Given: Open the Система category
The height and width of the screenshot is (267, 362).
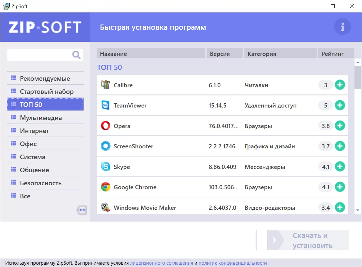Looking at the screenshot, I should (x=45, y=157).
